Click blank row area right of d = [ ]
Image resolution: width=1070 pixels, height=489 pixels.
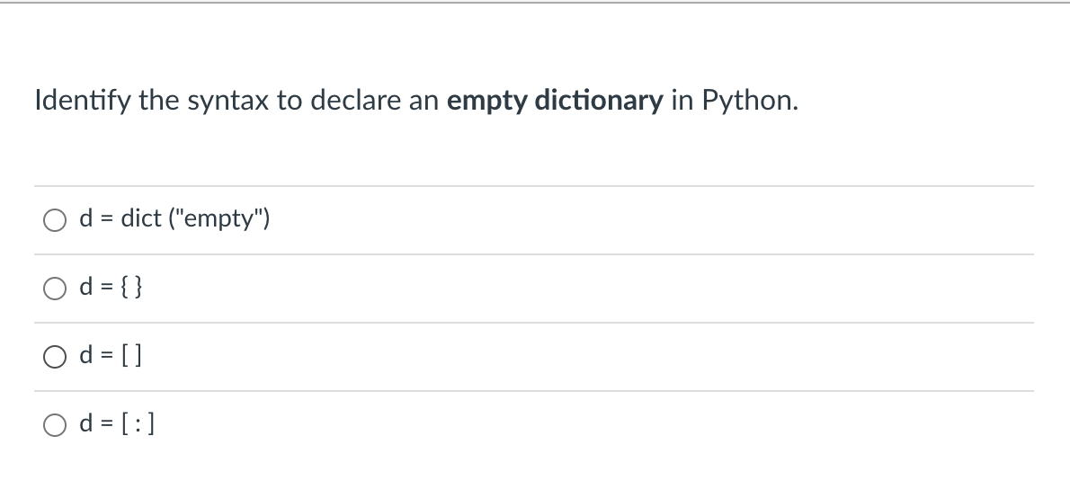[587, 357]
